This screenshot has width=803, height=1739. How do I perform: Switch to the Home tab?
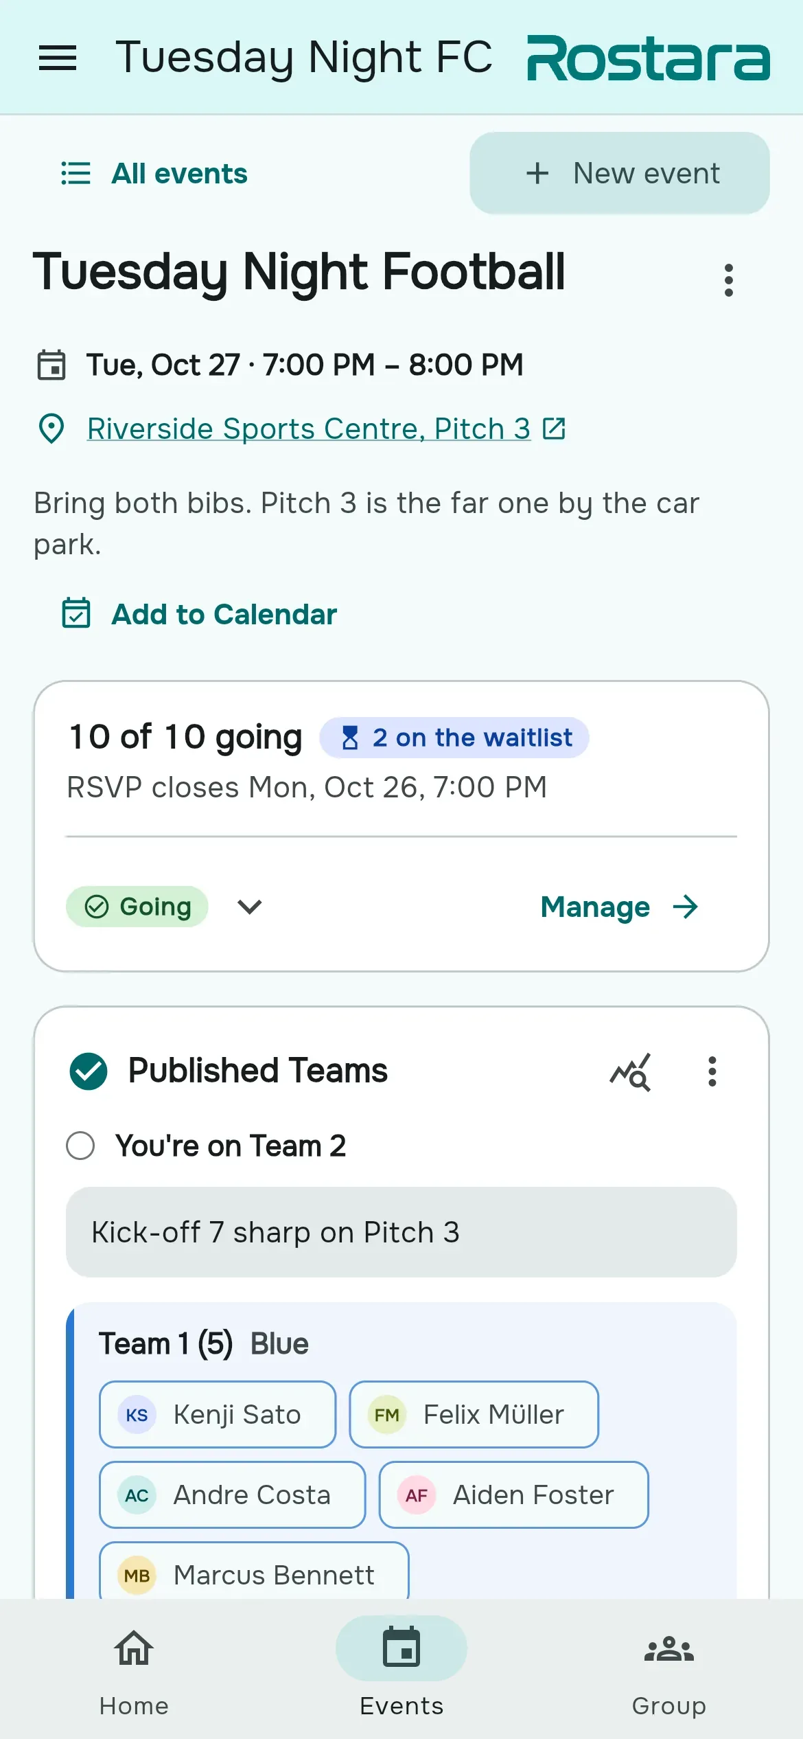point(134,1669)
